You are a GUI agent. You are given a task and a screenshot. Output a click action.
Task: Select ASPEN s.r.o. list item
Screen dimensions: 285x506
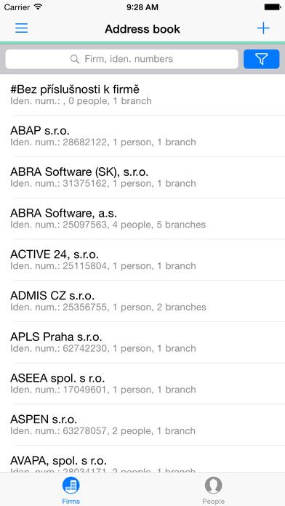(x=142, y=425)
